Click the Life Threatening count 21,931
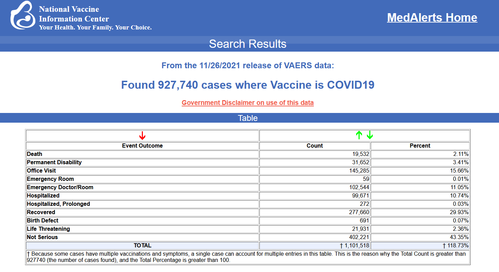This screenshot has height=272, width=499. click(x=361, y=229)
